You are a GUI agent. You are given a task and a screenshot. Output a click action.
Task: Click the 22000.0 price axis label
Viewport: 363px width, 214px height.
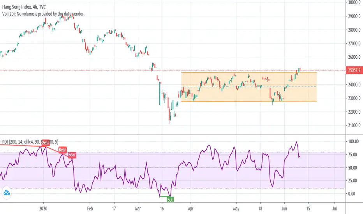(354, 112)
